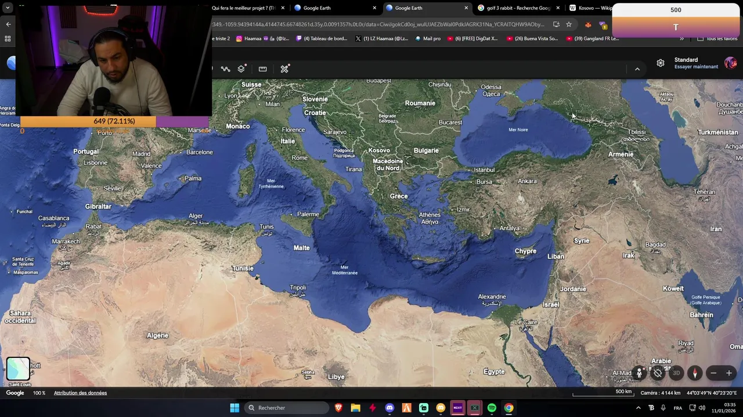
Task: Open the Google account avatar
Action: click(x=730, y=63)
